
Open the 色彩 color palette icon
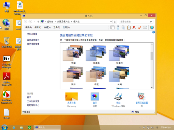tap(95, 96)
